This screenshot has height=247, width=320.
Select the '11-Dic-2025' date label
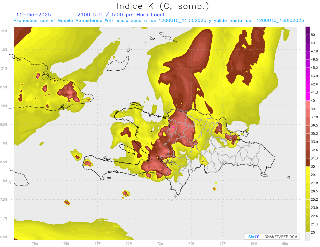[34, 15]
